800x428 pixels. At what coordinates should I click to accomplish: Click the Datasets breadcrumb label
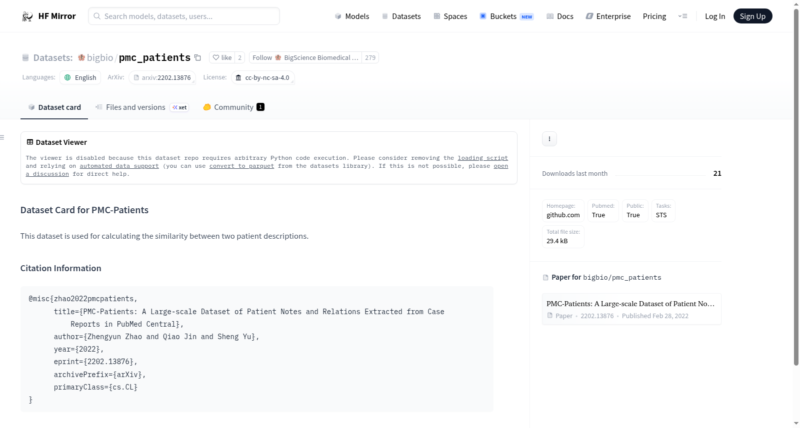(53, 58)
